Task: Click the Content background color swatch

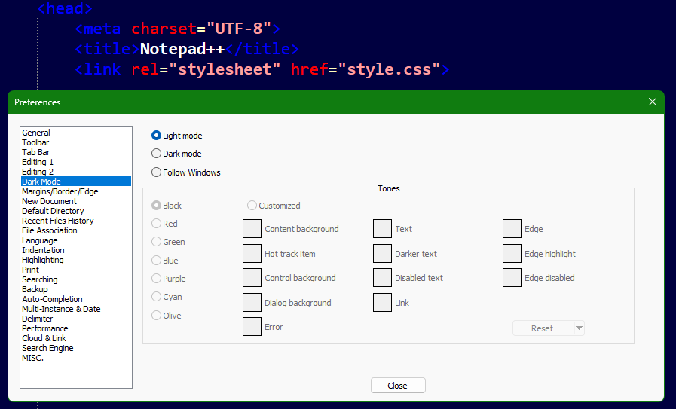Action: [x=252, y=229]
